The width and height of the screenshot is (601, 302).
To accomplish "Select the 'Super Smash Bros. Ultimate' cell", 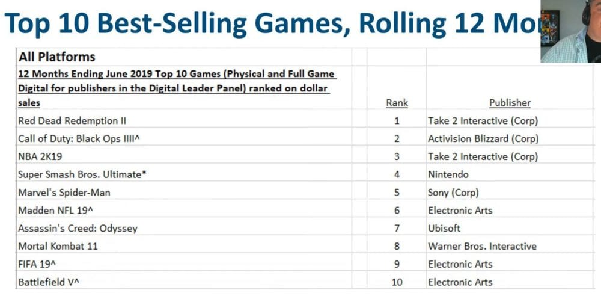I will 83,174.
